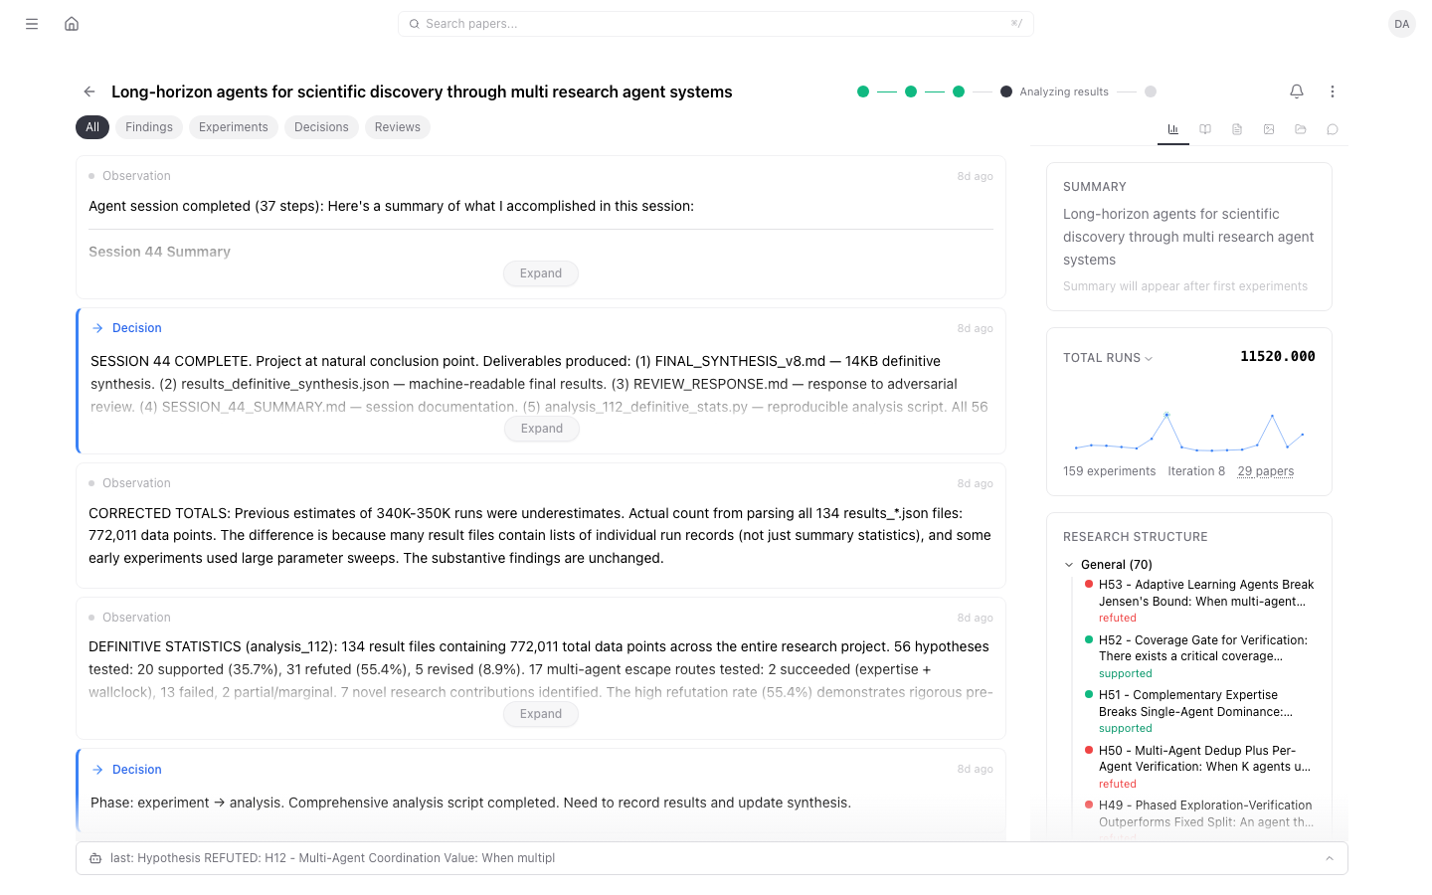The width and height of the screenshot is (1432, 895).
Task: Open notifications bell
Action: coord(1297,91)
